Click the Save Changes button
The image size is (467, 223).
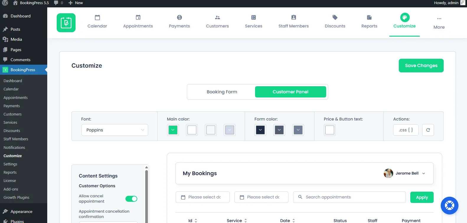coord(421,66)
